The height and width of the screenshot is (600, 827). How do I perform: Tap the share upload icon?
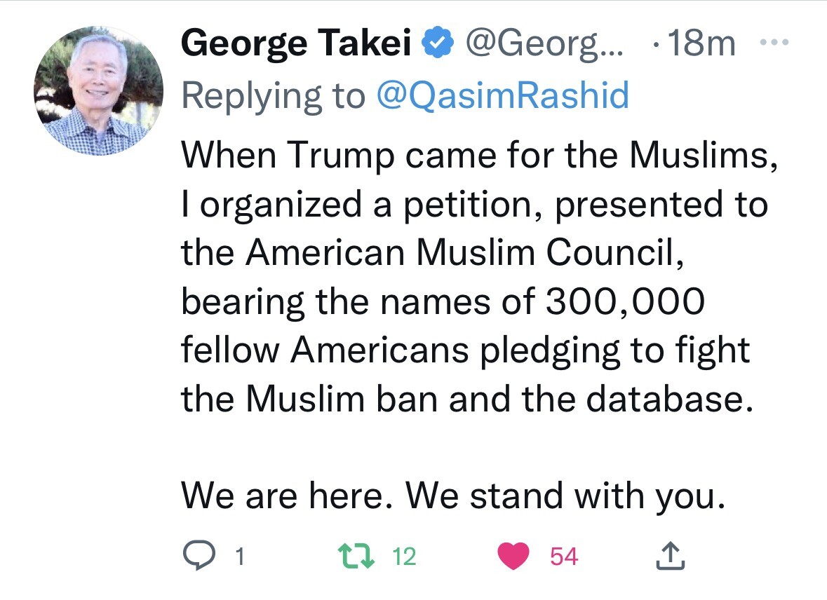pos(670,557)
